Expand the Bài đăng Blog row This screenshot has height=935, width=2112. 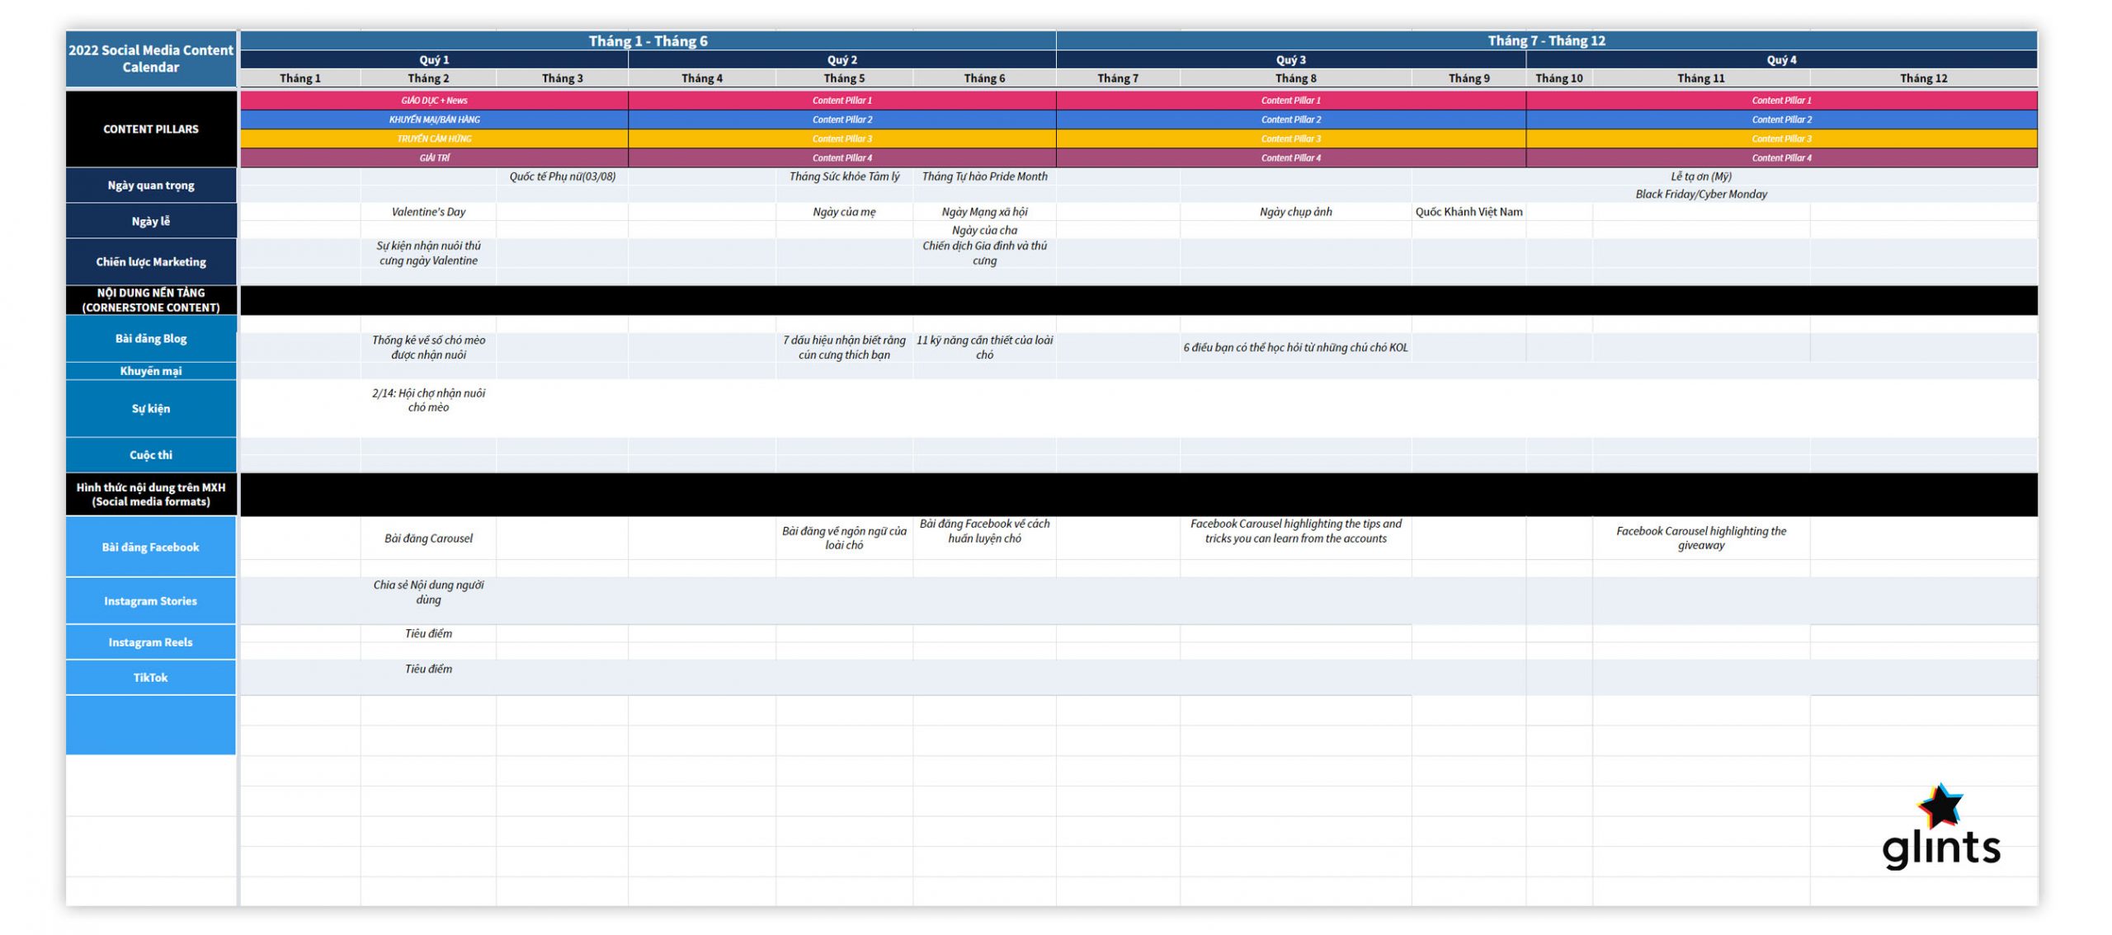click(x=151, y=339)
